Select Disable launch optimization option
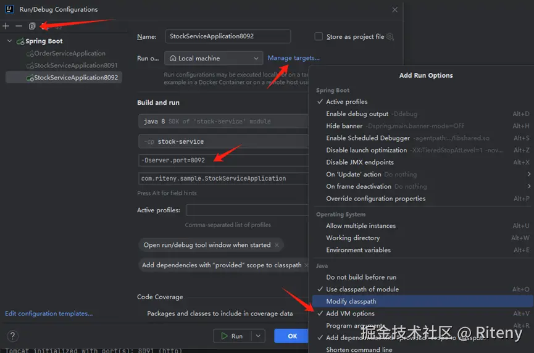 [423, 150]
